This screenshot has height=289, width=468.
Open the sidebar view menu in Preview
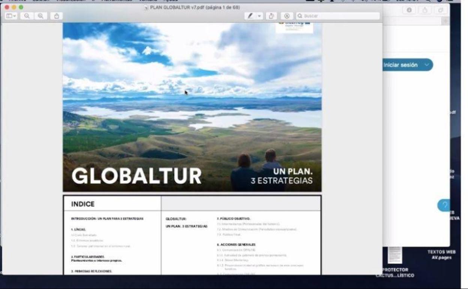click(11, 16)
